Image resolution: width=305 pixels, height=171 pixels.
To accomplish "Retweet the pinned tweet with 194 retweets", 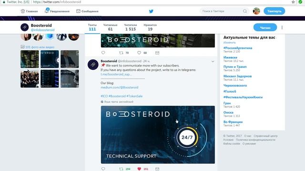I will coord(121,169).
